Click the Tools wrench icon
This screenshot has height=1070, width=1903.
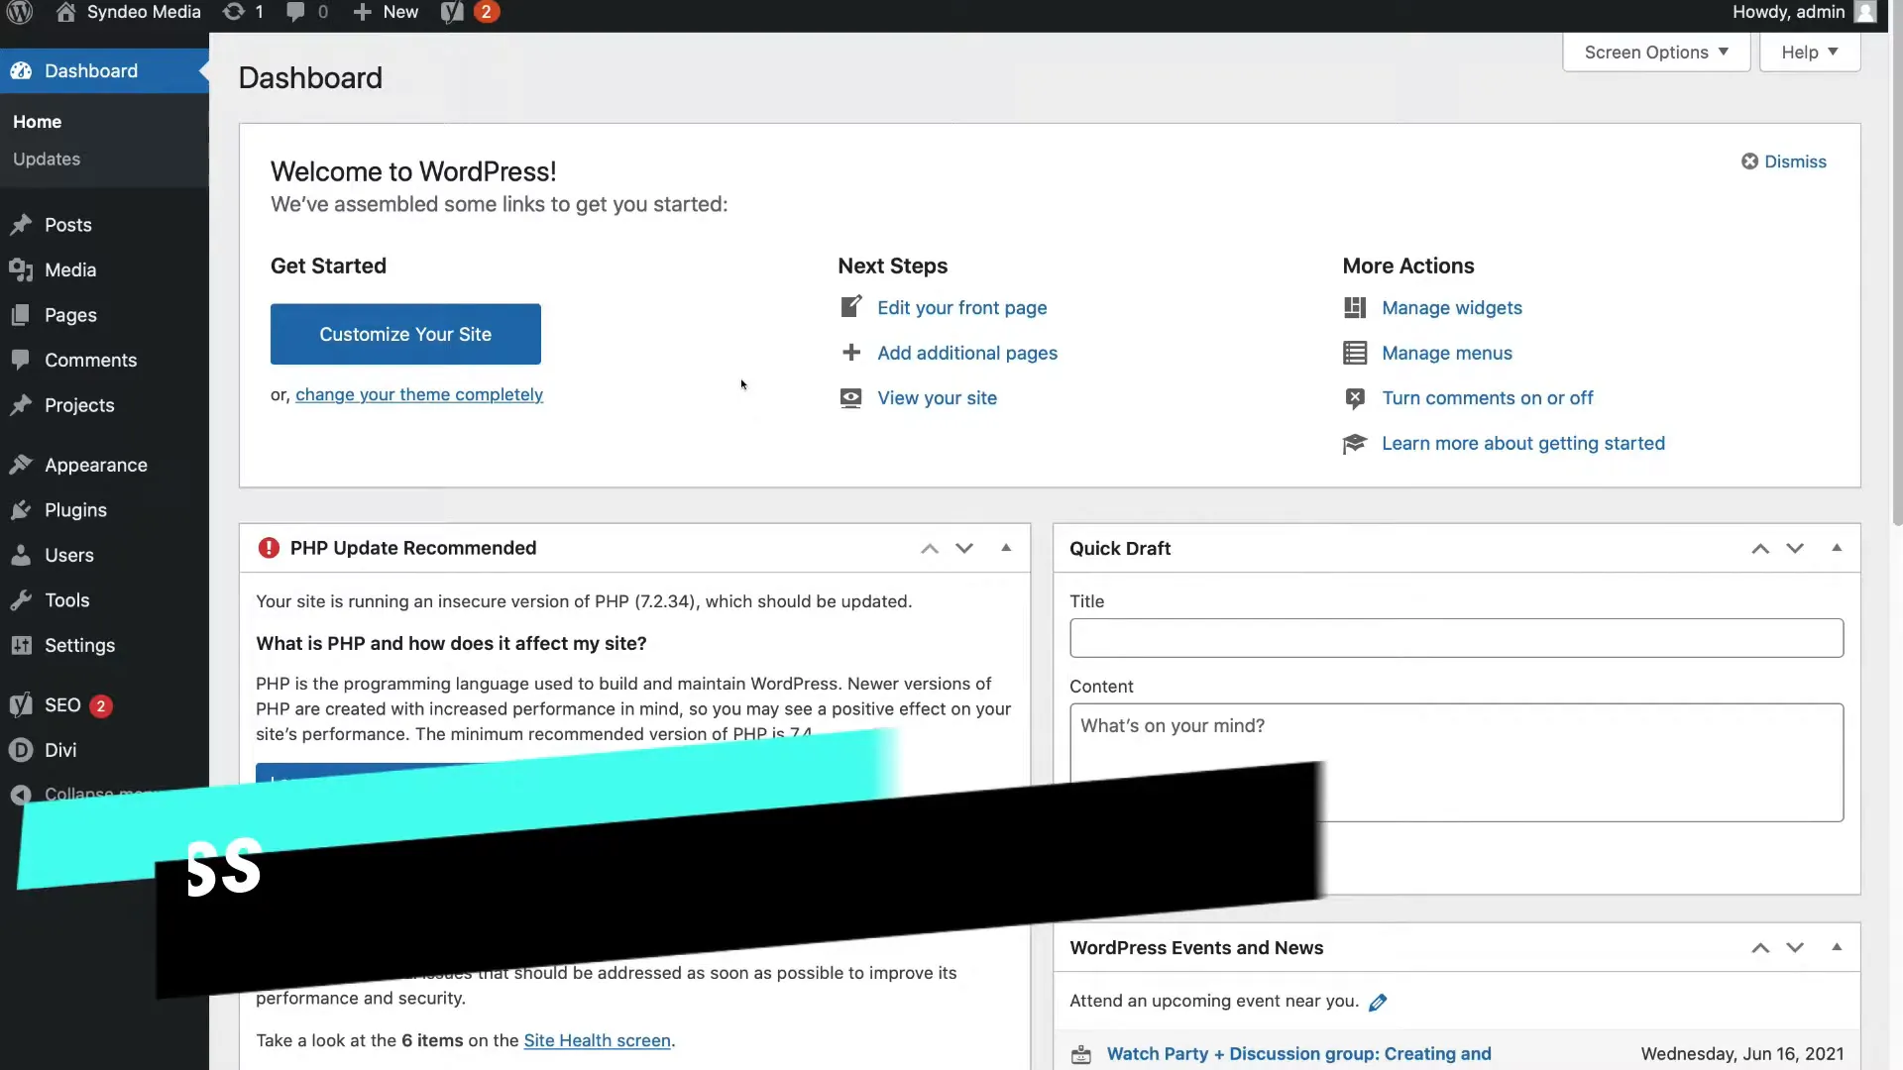tap(21, 600)
